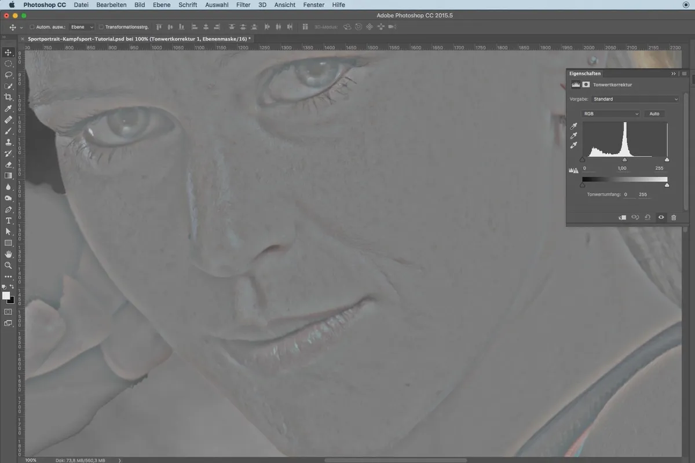Pick the white point eyedropper in Eigenschaften
Image resolution: width=695 pixels, height=463 pixels.
(x=575, y=145)
